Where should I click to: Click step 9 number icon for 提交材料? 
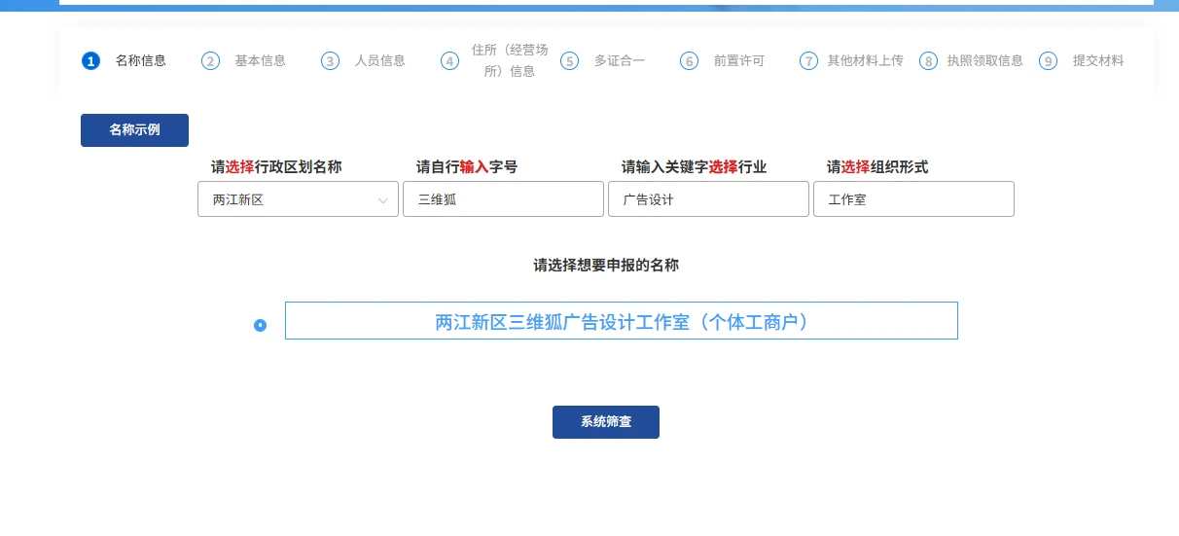click(1048, 61)
